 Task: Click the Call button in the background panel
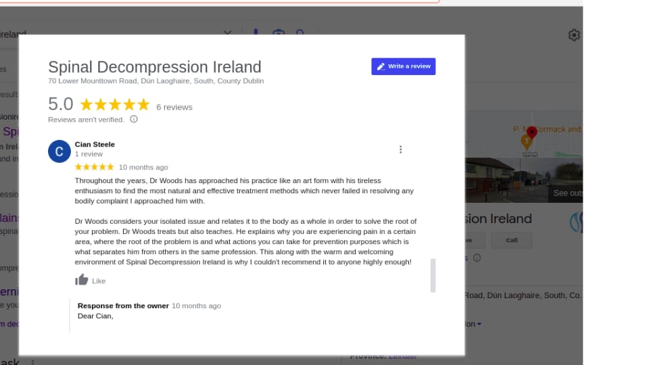(x=512, y=240)
